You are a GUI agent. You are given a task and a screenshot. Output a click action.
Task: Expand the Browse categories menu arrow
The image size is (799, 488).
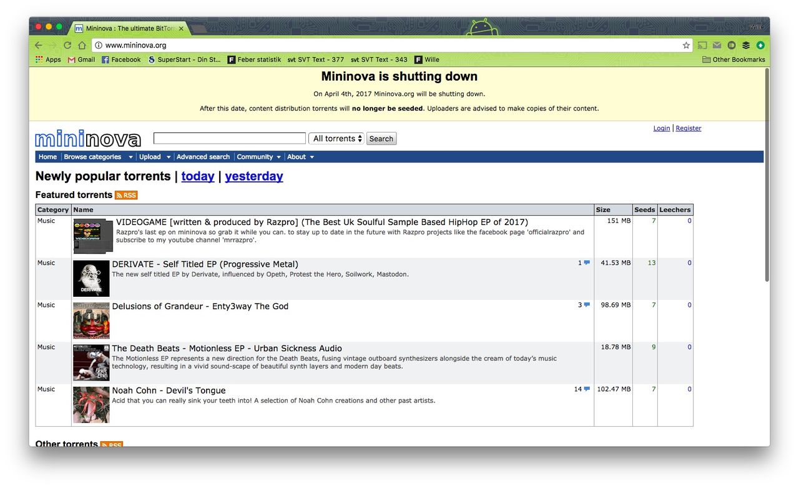point(130,157)
